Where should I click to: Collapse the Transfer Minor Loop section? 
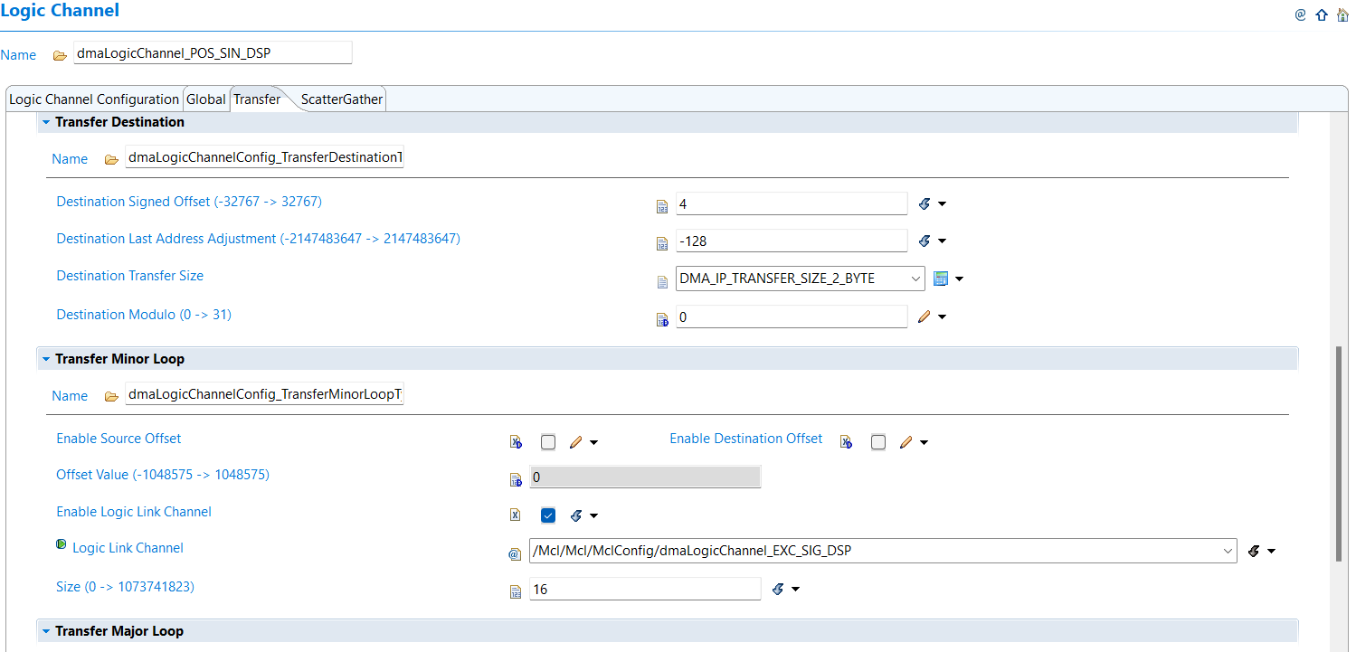point(45,358)
